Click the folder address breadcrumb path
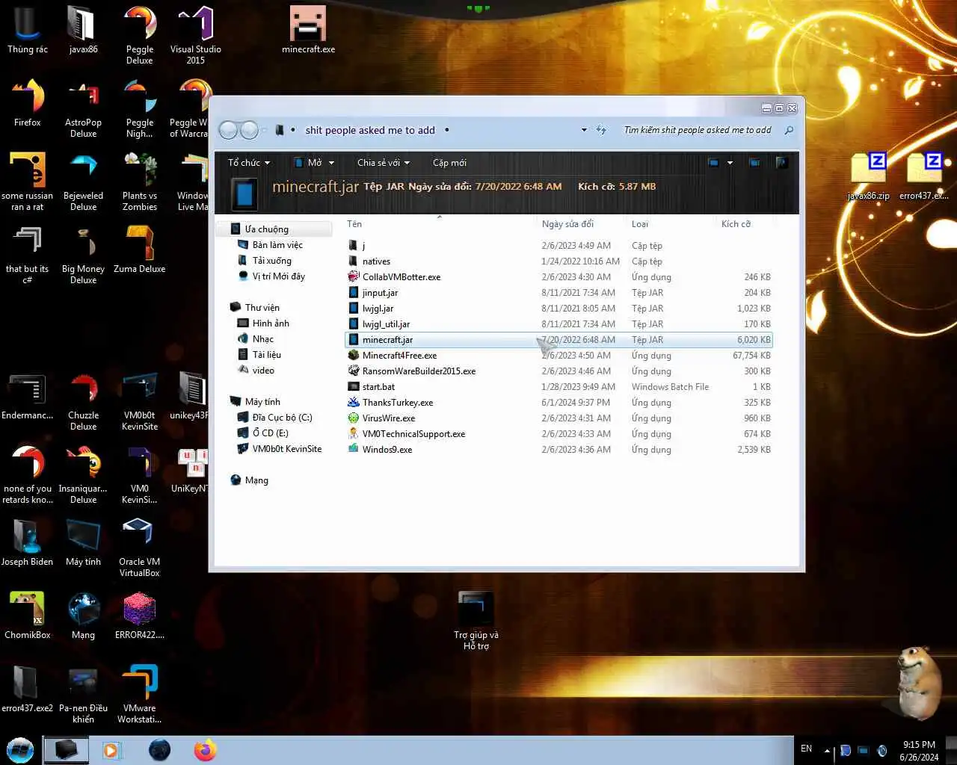This screenshot has height=765, width=957. (x=370, y=130)
